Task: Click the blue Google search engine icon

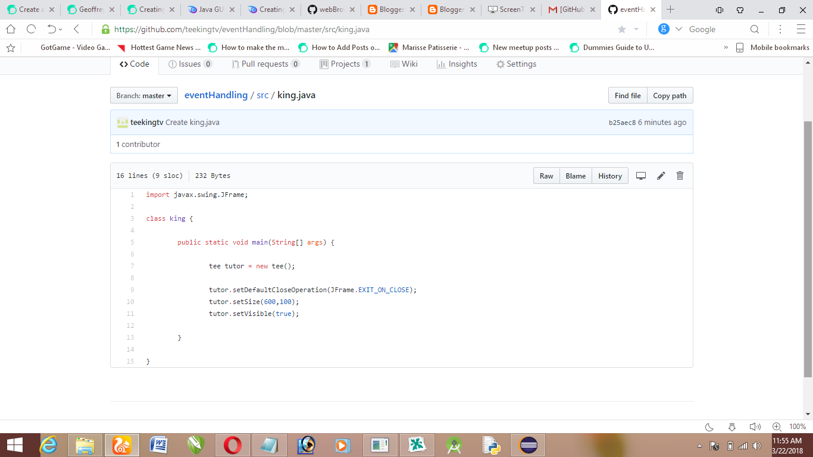Action: click(x=664, y=29)
